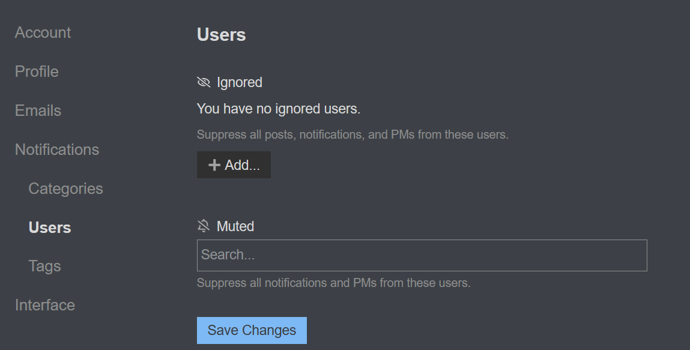The image size is (690, 350).
Task: Save Changes to user preferences
Action: point(252,330)
